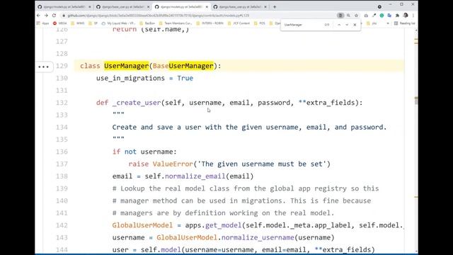Viewport: 453px width, 255px height.
Task: Open My Liquid Web bookmark
Action: tap(118, 23)
